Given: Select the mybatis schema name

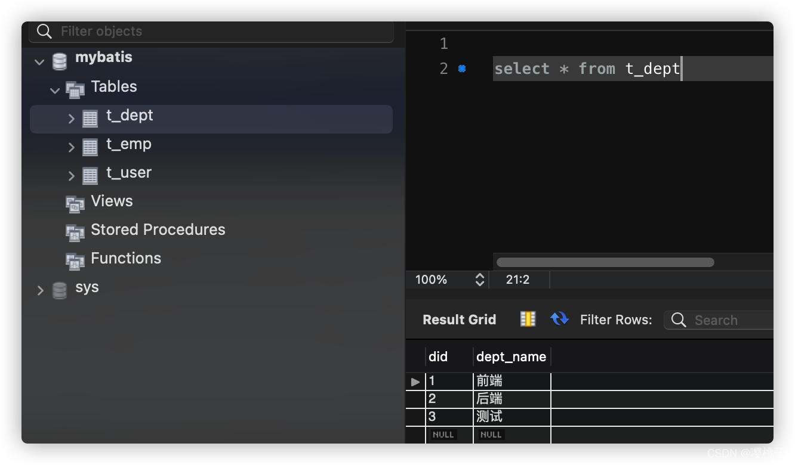Looking at the screenshot, I should [104, 58].
